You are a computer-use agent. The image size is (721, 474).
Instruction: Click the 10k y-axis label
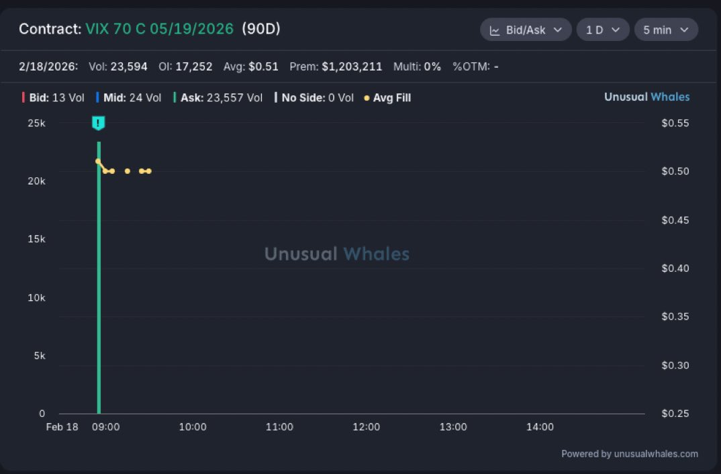36,298
